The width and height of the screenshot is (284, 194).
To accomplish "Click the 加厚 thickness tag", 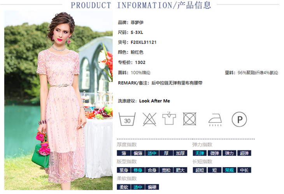I will [180, 153].
